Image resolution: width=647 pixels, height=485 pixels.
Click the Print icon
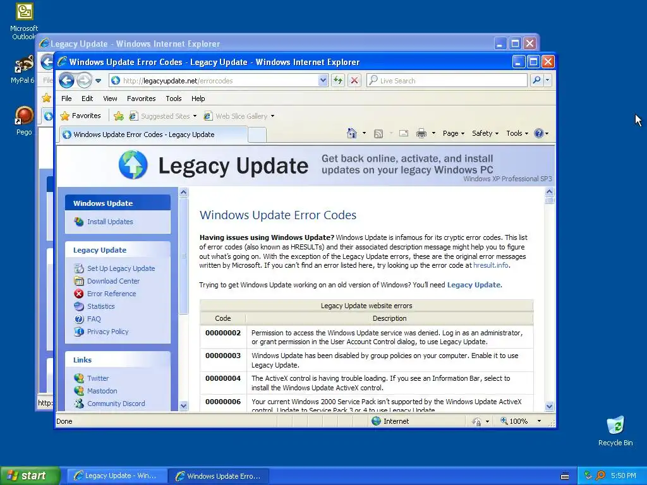(x=421, y=133)
